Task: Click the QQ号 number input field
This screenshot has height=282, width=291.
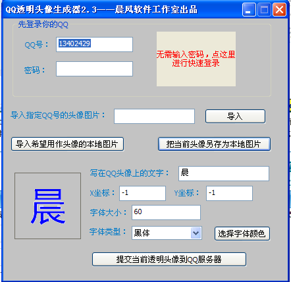Action: pos(94,44)
